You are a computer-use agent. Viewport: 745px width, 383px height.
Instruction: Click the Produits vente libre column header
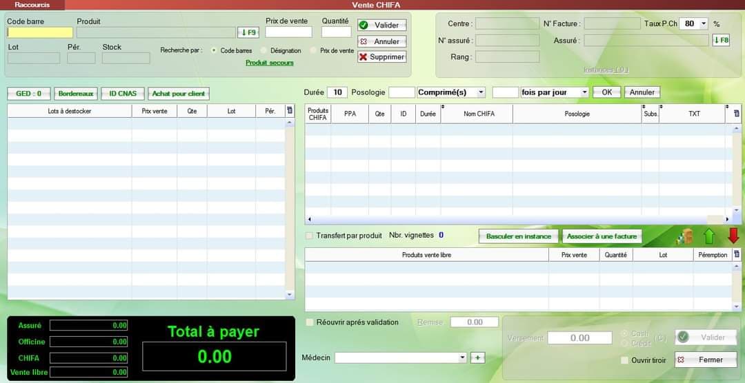[x=427, y=255]
